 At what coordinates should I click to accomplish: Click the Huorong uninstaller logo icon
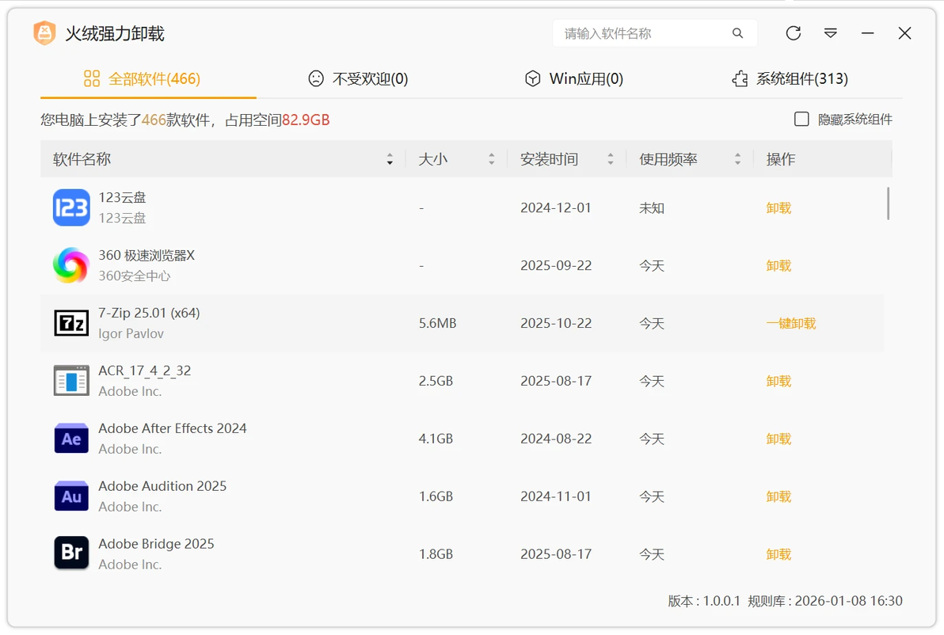click(44, 33)
